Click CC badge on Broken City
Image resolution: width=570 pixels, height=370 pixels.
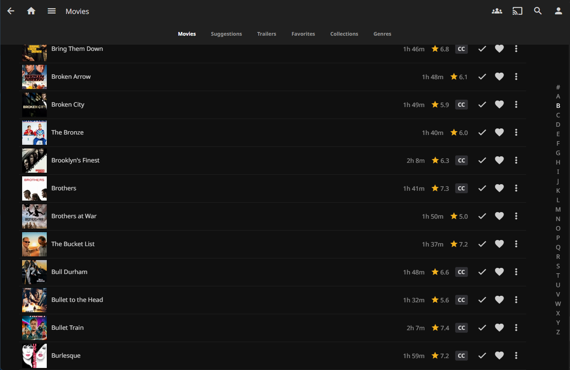coord(461,105)
